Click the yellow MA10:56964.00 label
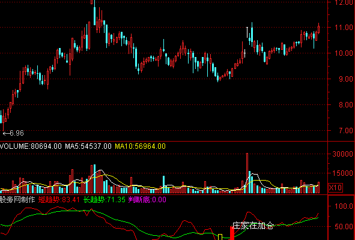The width and height of the screenshot is (355, 240). pos(140,146)
